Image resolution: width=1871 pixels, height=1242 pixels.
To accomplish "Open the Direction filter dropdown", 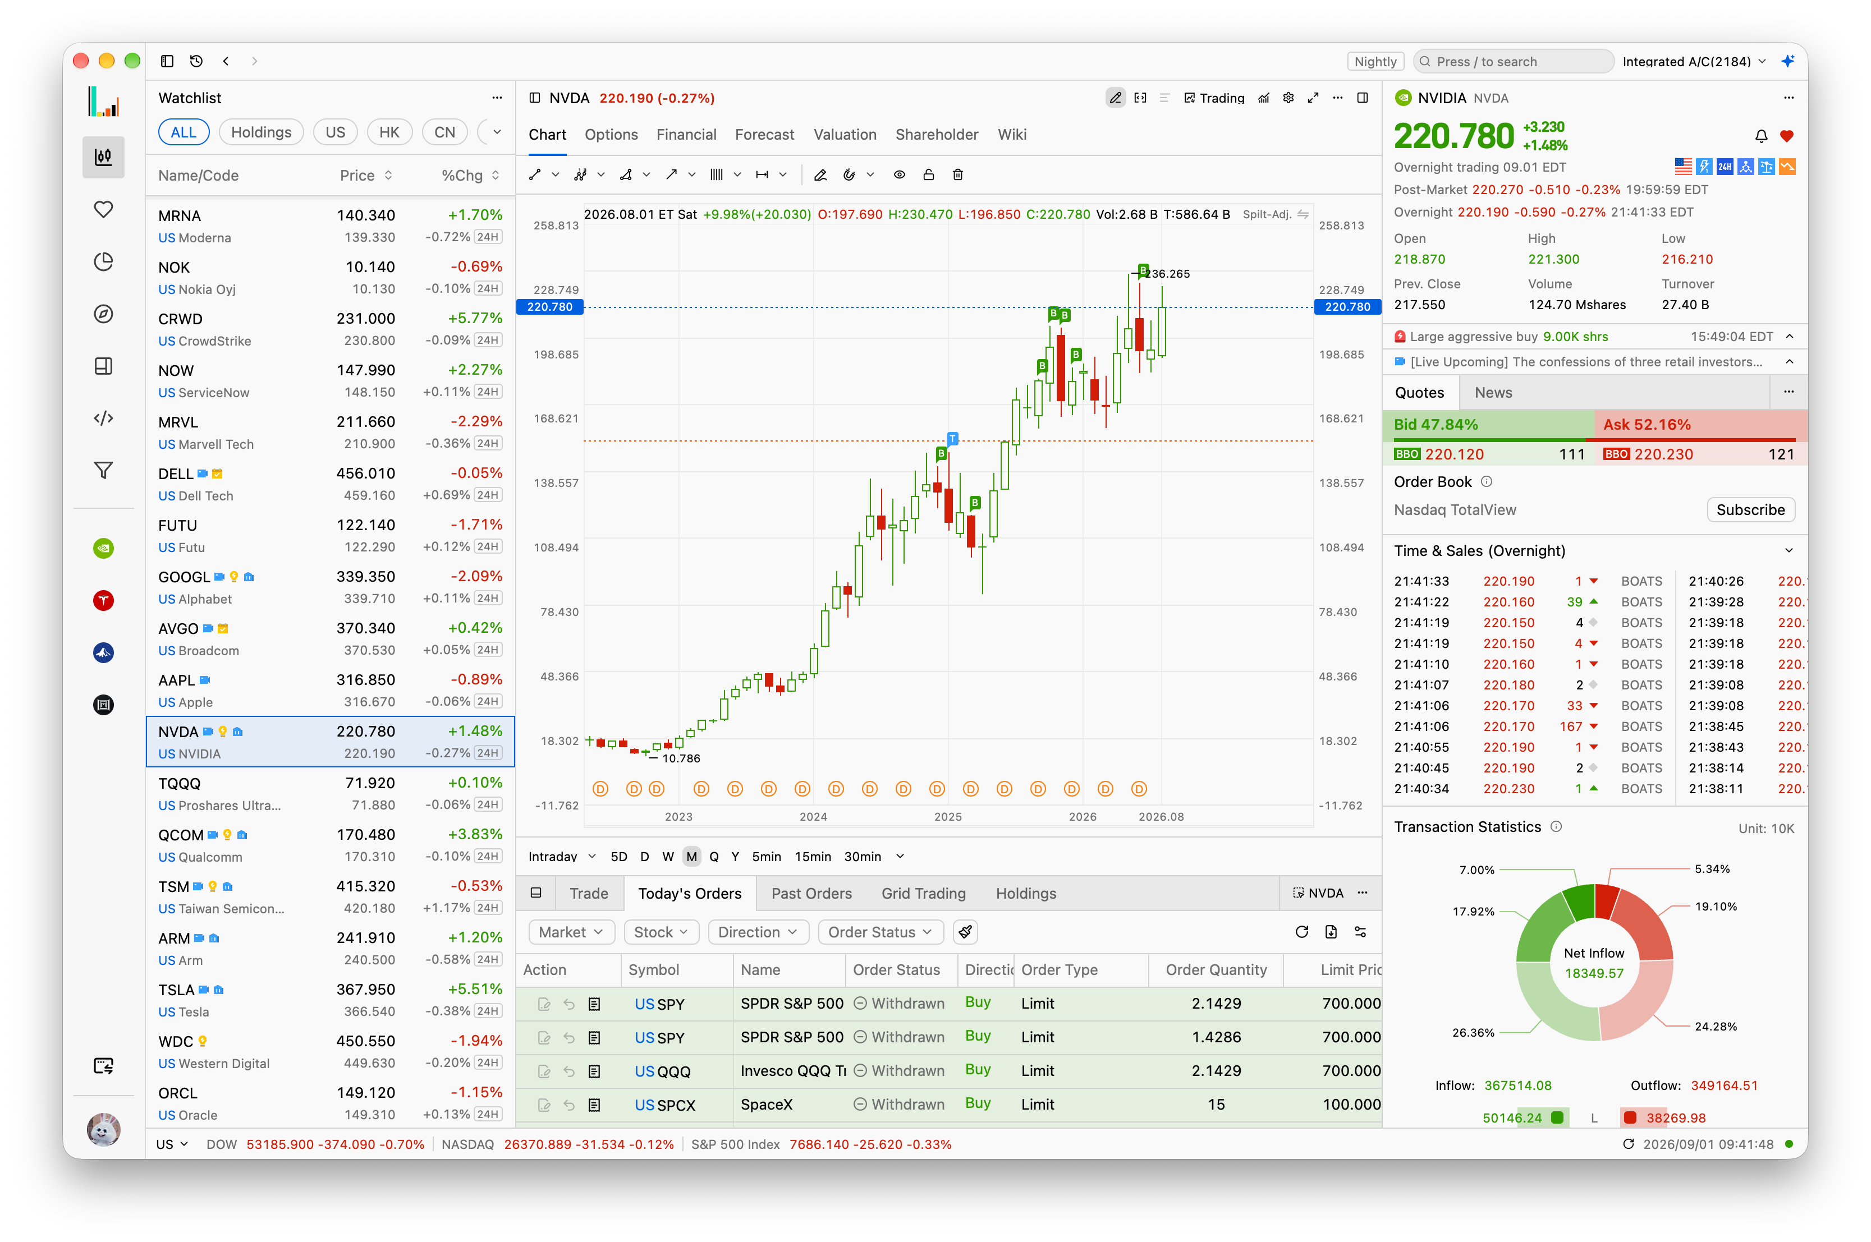I will point(758,932).
